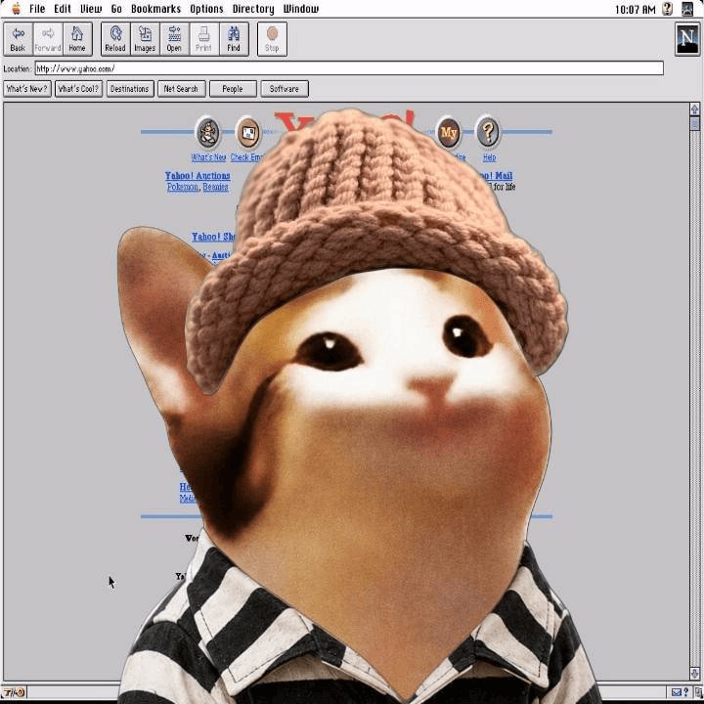The image size is (704, 704).
Task: Open the Edit menu
Action: click(63, 9)
